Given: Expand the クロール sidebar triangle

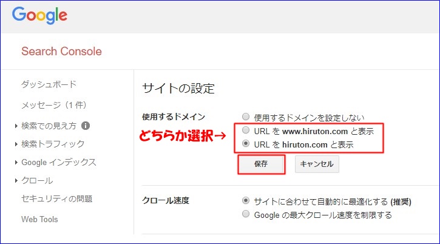Looking at the screenshot, I should click(16, 180).
